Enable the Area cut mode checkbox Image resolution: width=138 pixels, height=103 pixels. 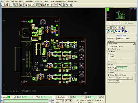click(109, 57)
